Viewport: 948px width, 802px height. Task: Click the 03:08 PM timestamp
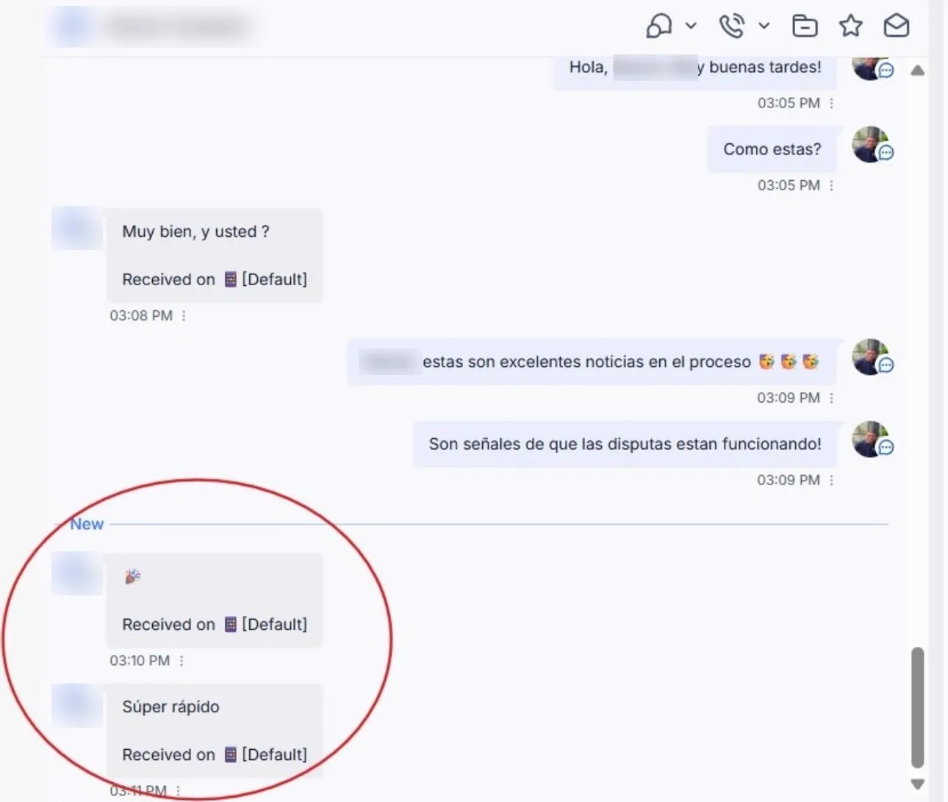141,316
